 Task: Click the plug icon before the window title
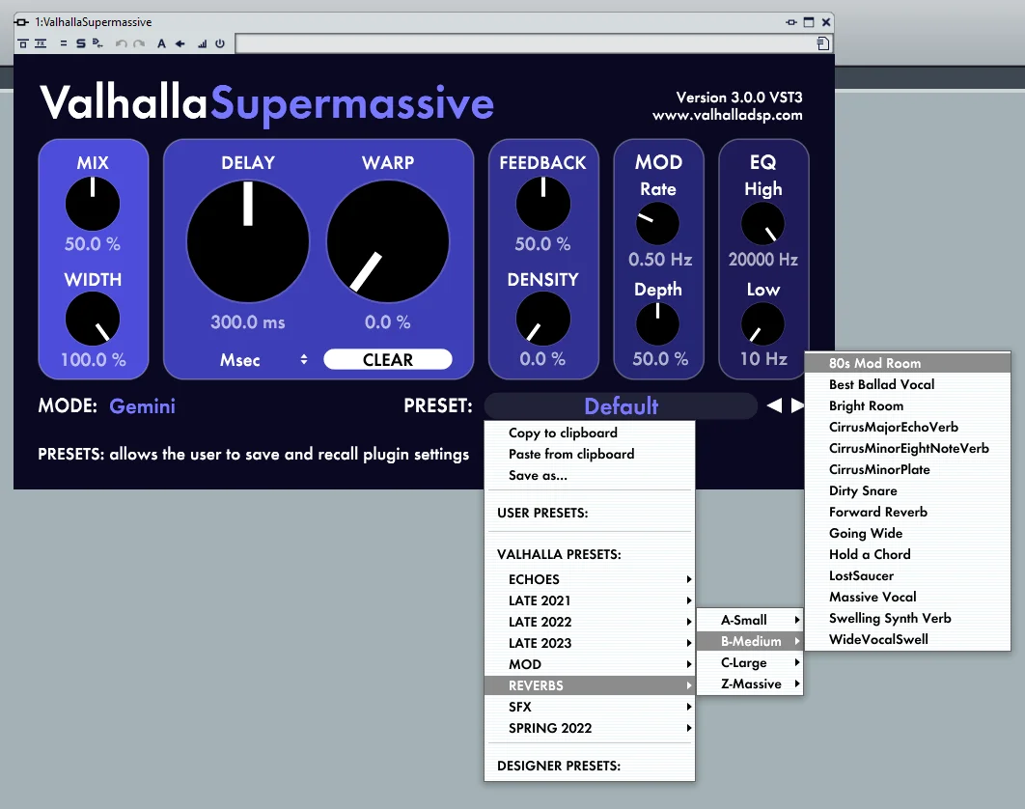click(21, 22)
